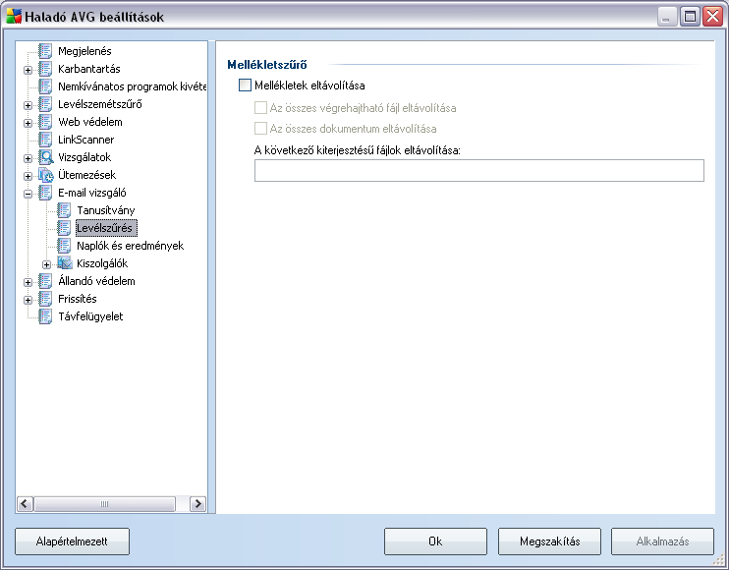Click the tree scrollbar right arrow
Viewport: 729px width, 570px height.
[x=198, y=503]
